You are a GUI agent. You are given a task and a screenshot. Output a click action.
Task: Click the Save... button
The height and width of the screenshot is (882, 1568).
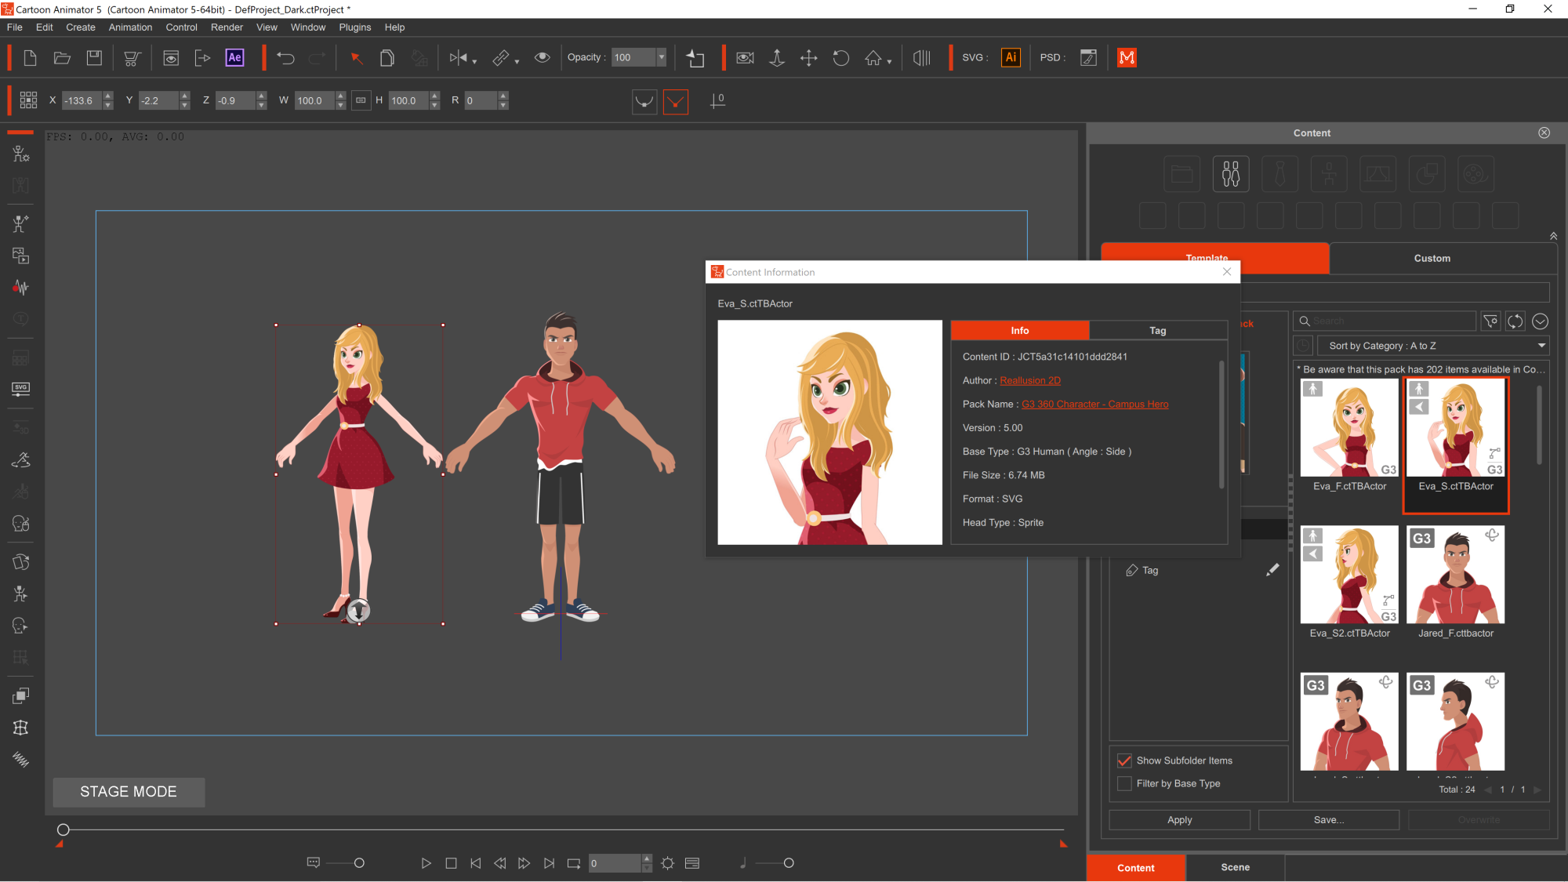pyautogui.click(x=1329, y=820)
